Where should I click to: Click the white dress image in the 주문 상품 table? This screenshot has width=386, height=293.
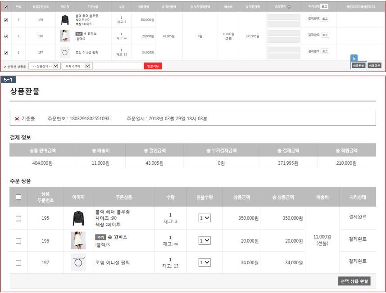(78, 240)
